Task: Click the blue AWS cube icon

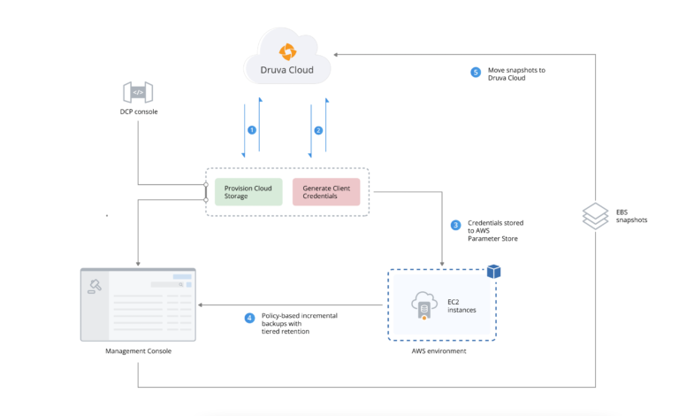Action: pyautogui.click(x=493, y=271)
